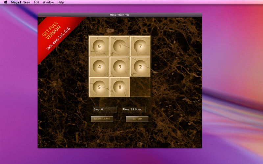This screenshot has width=263, height=164.
Task: Select puzzle tile number 7
Action: point(140,46)
